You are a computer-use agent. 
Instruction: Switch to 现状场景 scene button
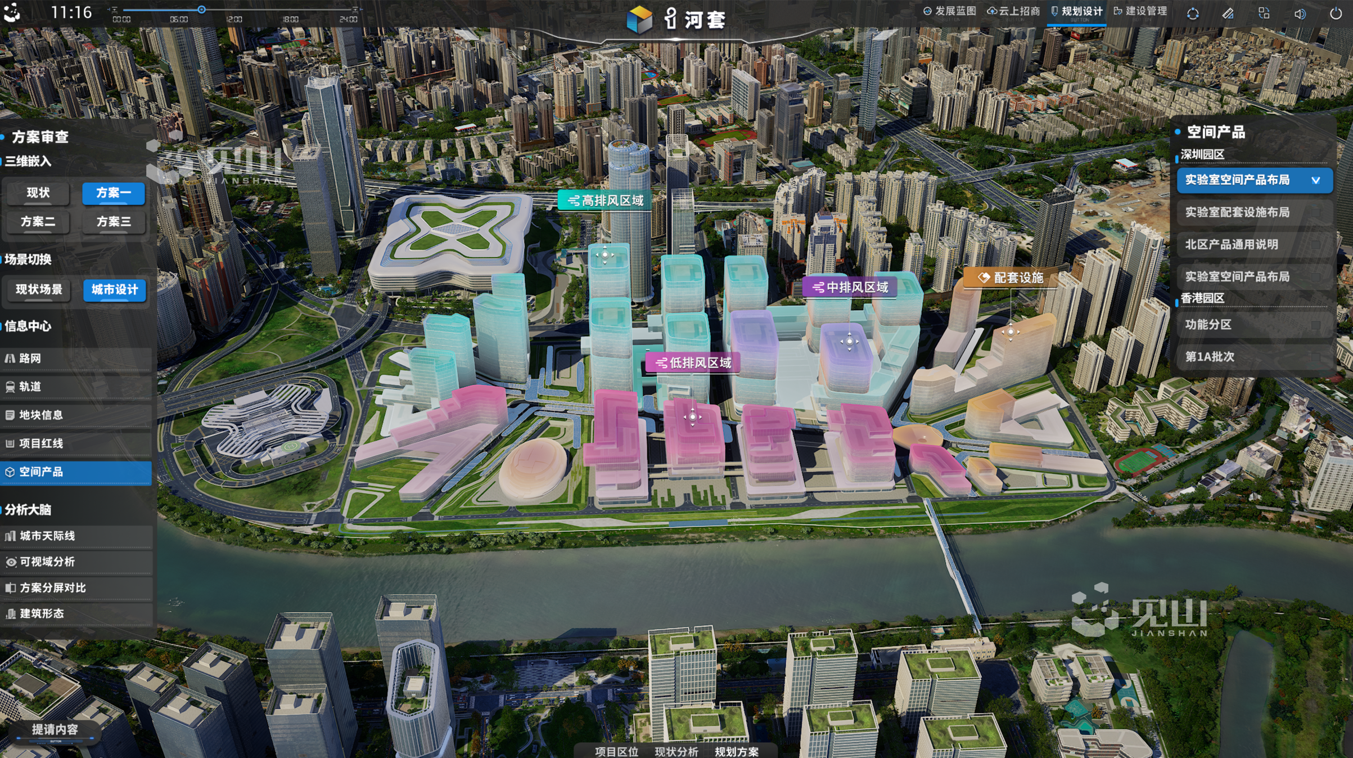pyautogui.click(x=39, y=290)
